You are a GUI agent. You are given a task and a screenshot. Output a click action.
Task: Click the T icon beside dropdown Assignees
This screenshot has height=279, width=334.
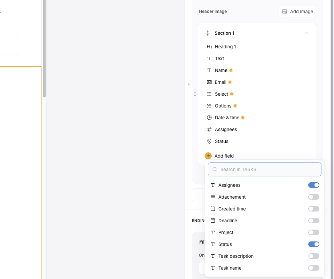click(212, 185)
